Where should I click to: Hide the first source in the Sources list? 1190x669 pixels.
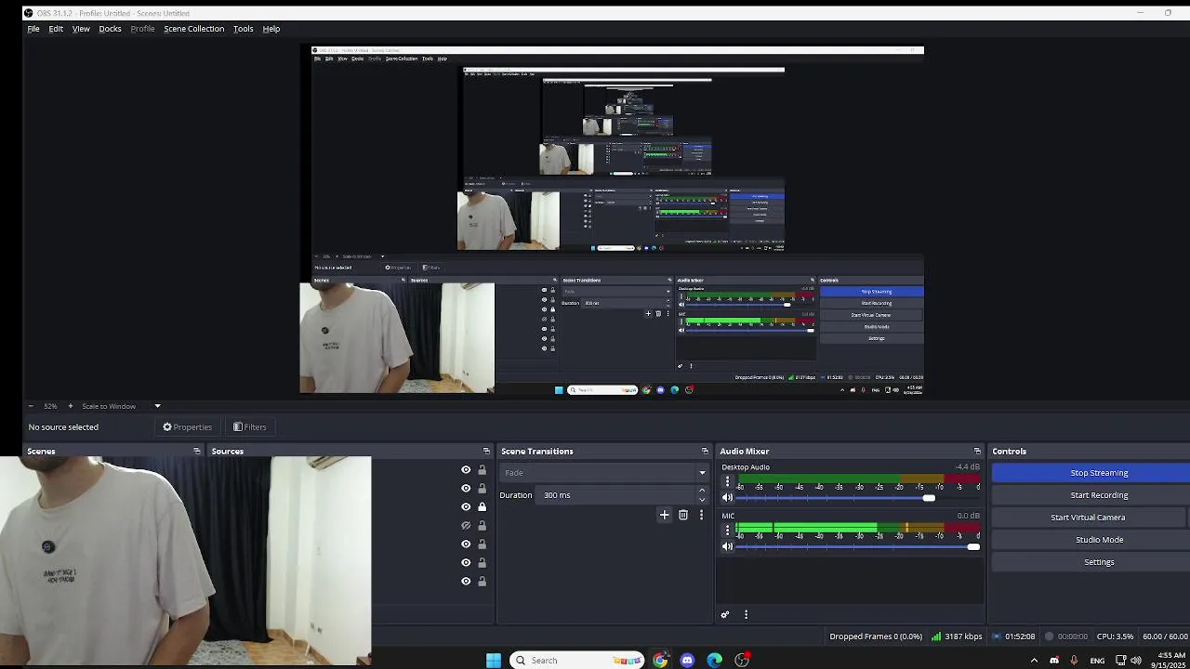tap(466, 469)
